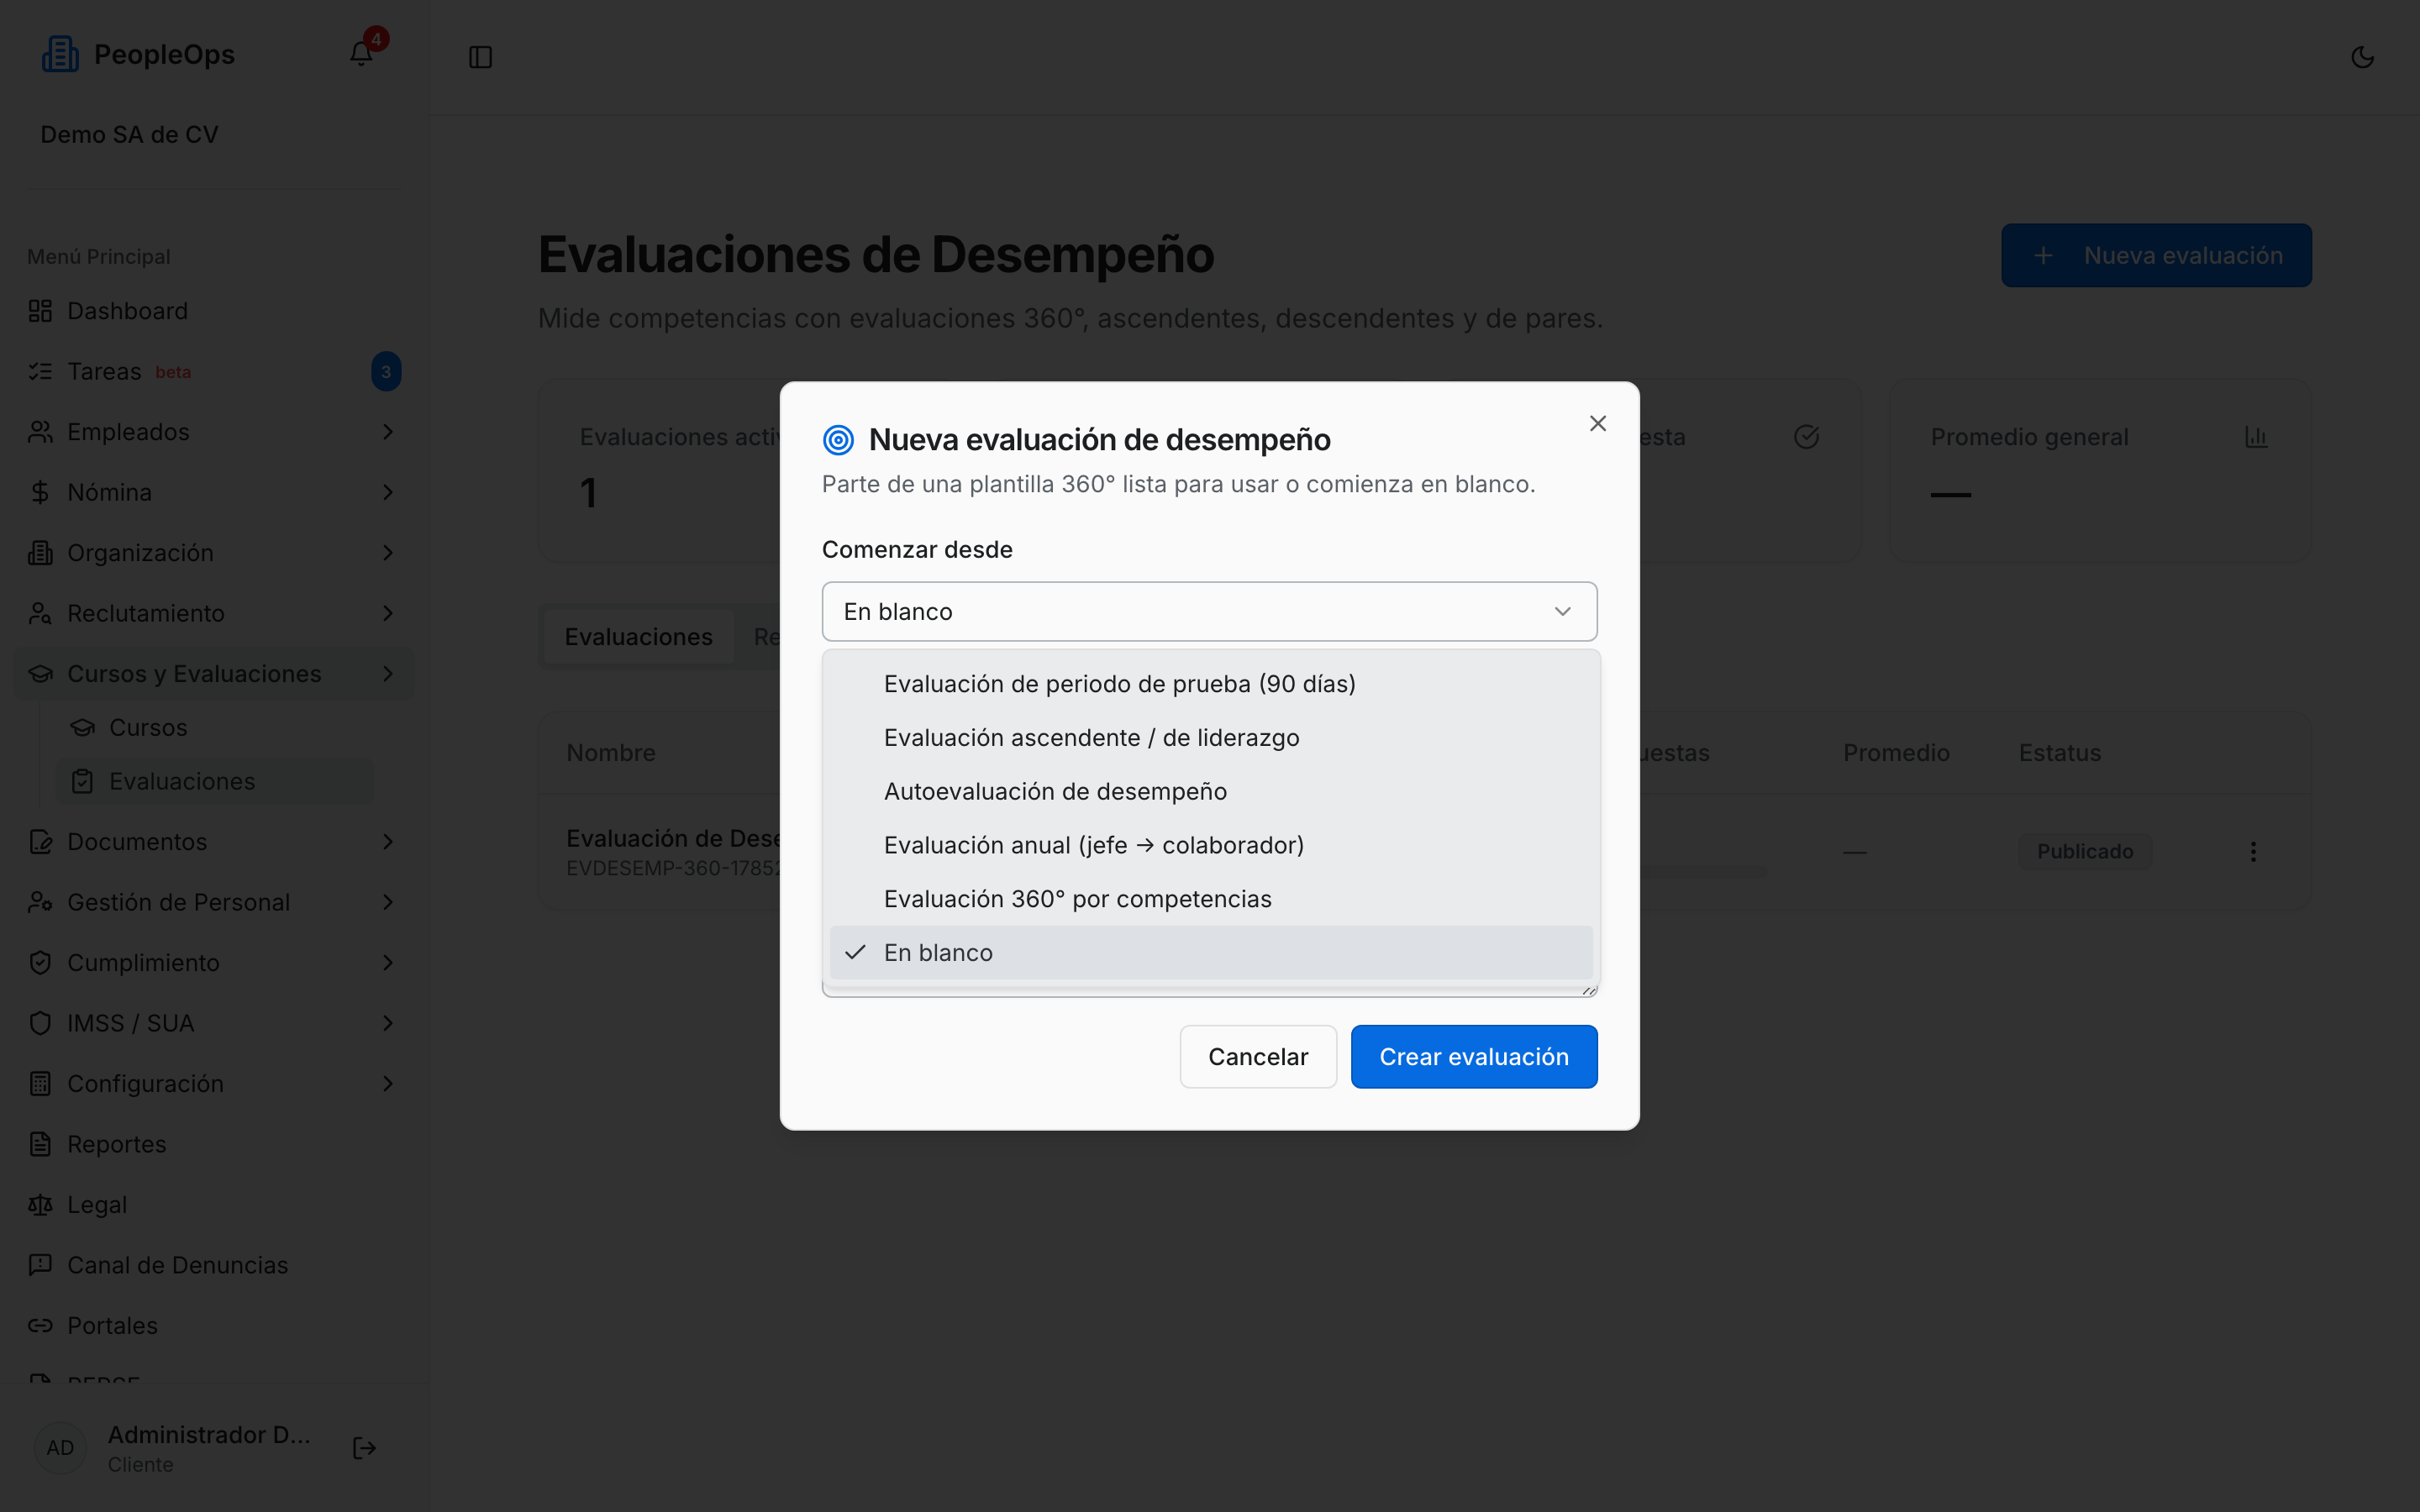Toggle the sidebar panel icon

click(480, 57)
